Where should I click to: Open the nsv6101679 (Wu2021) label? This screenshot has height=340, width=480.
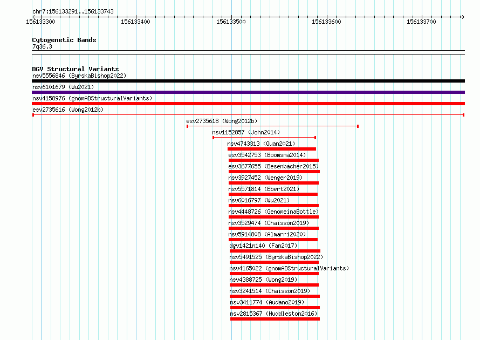click(x=63, y=87)
